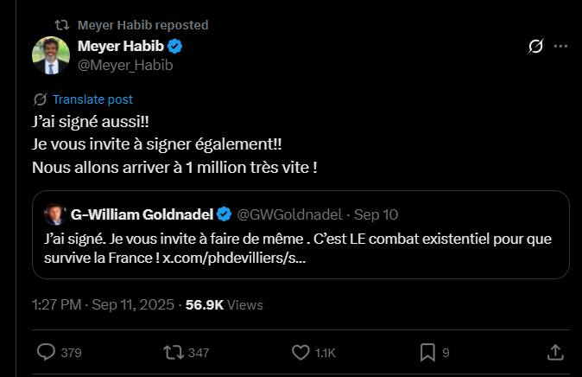
Task: Like the post with the heart icon
Action: click(x=300, y=353)
